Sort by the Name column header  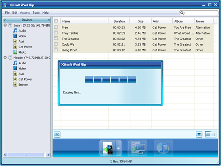[x=84, y=21]
